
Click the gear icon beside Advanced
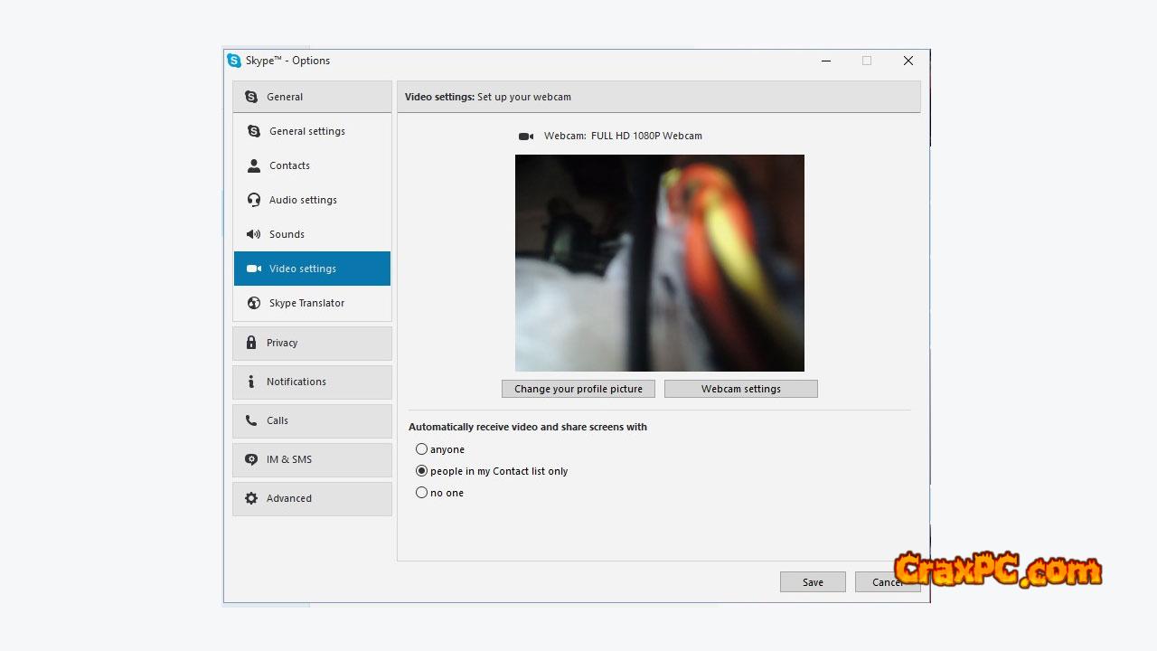251,498
